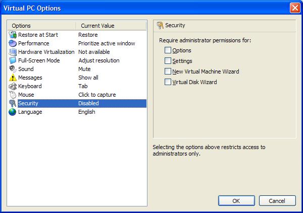This screenshot has width=303, height=213.
Task: Click the 'Restore' current value
Action: [88, 35]
